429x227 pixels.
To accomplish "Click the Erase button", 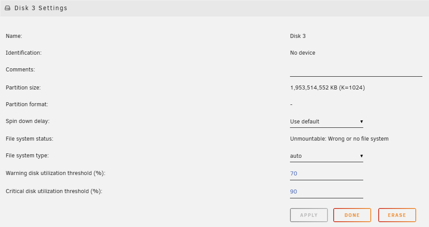I will 397,215.
